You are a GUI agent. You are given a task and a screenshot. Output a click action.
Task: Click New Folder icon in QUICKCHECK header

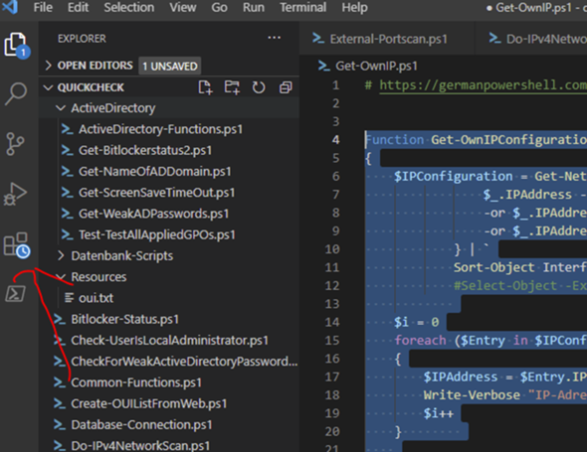point(232,87)
